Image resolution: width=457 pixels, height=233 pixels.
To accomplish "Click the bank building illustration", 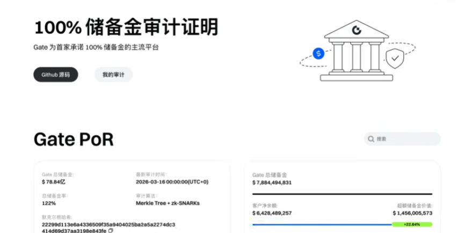I will pos(357,50).
